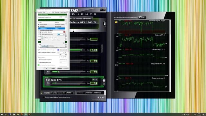Click the purple graph color swatch
Image resolution: width=206 pixels, height=116 pixels.
pyautogui.click(x=58, y=50)
